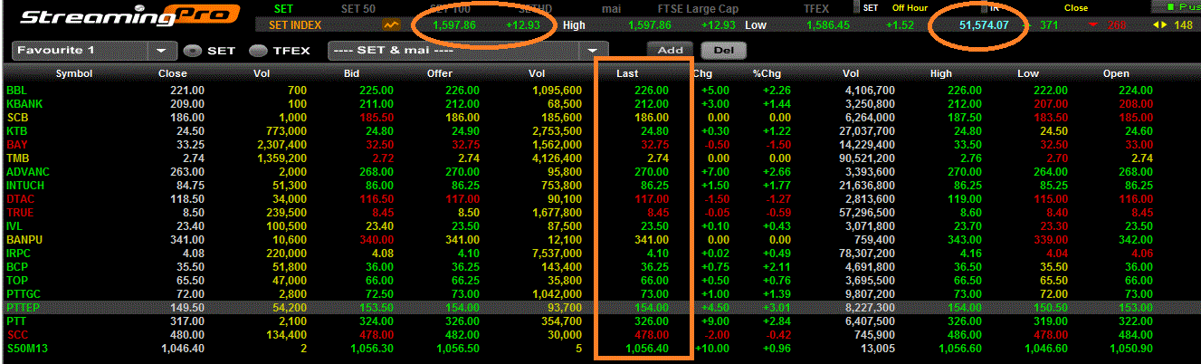Viewport: 1201px width, 364px height.
Task: Select the KTB symbol
Action: (16, 131)
